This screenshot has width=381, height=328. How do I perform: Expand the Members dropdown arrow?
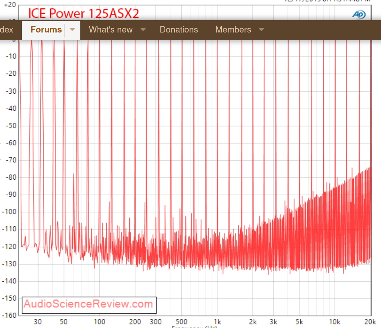[x=261, y=29]
